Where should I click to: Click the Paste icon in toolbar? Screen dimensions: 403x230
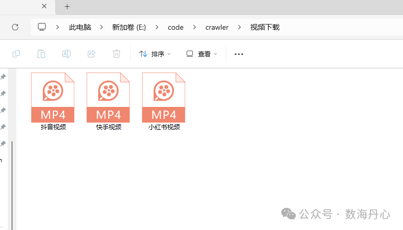click(x=41, y=54)
